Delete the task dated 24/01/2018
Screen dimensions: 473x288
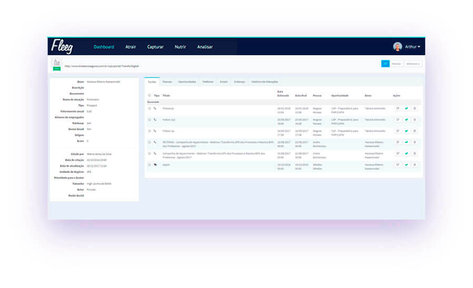tap(415, 108)
